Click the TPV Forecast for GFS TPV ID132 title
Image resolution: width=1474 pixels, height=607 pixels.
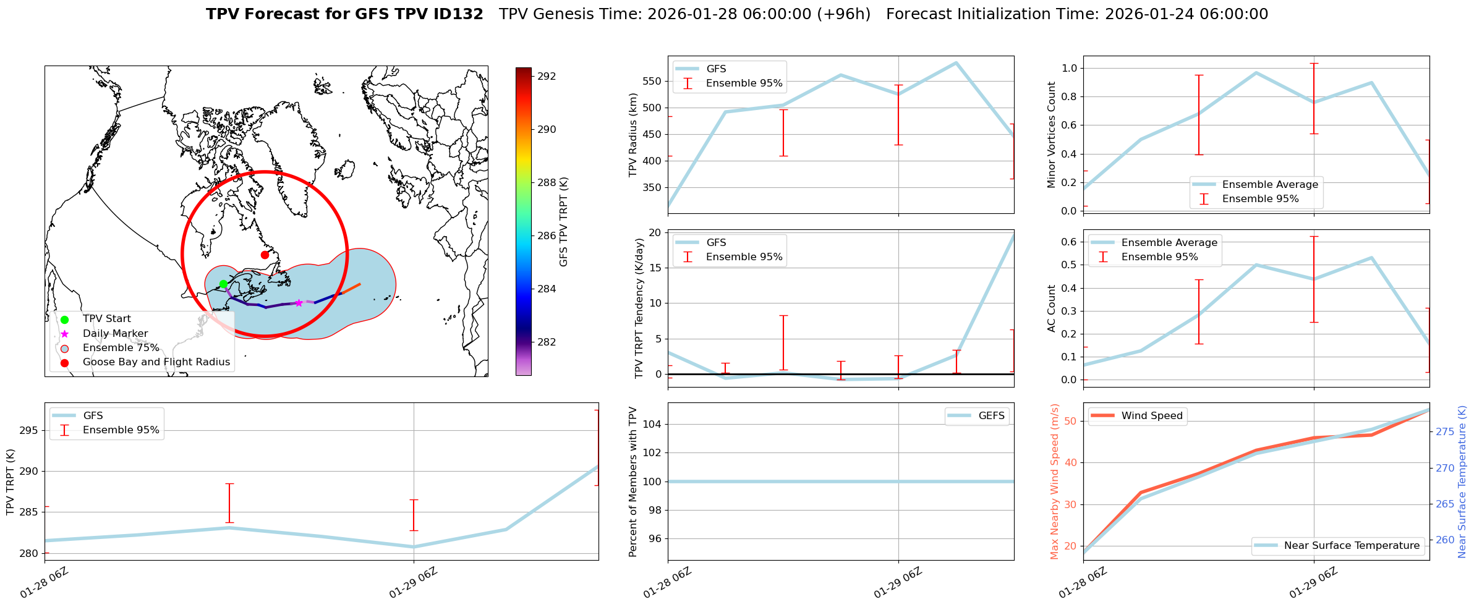pos(344,14)
